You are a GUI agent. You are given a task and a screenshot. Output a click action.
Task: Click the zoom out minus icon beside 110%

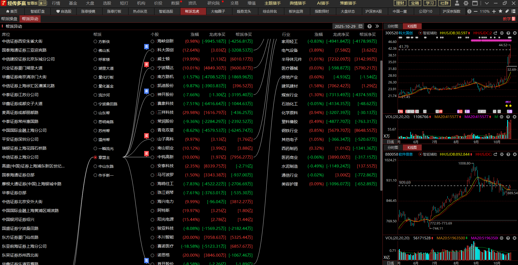476,11
